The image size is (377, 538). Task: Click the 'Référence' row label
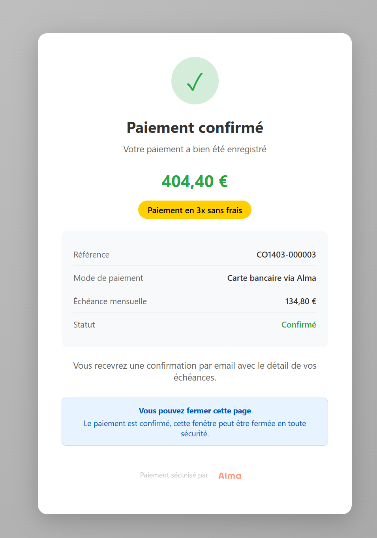tap(92, 255)
